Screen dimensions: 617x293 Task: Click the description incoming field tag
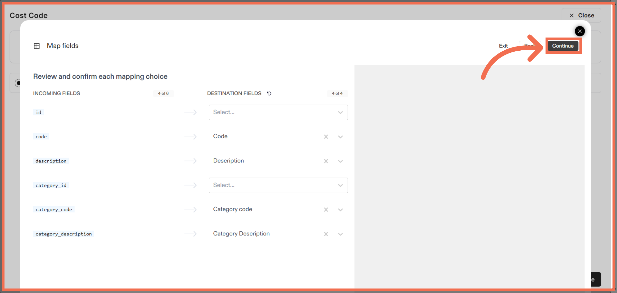[51, 161]
